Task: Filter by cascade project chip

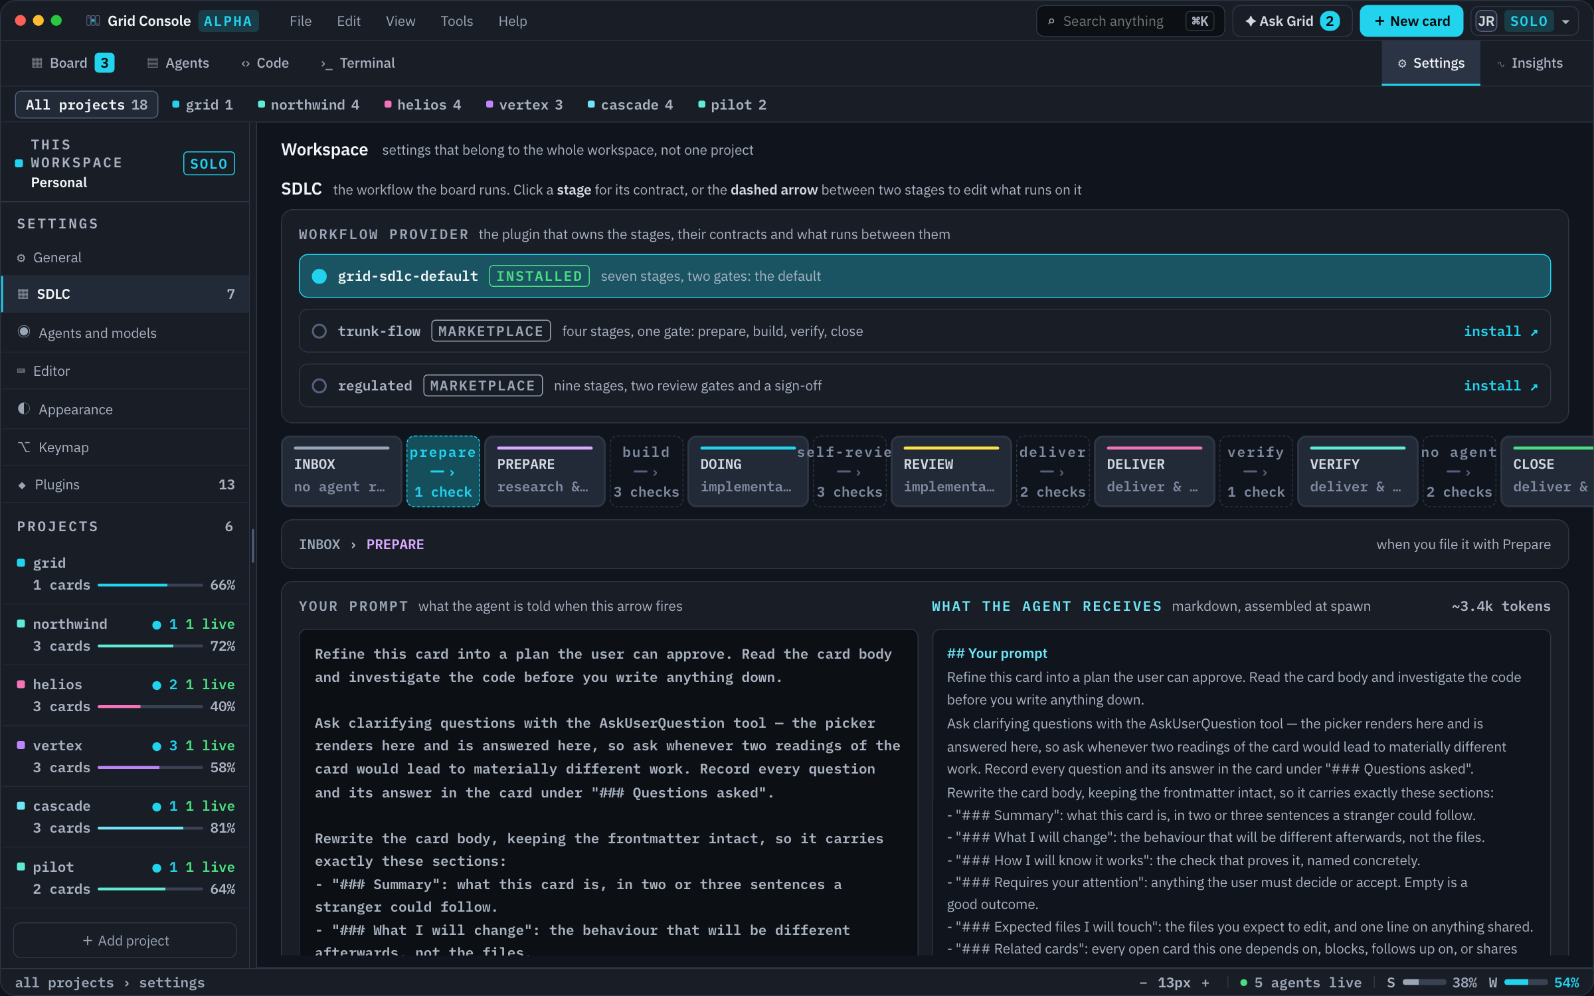Action: [x=630, y=105]
